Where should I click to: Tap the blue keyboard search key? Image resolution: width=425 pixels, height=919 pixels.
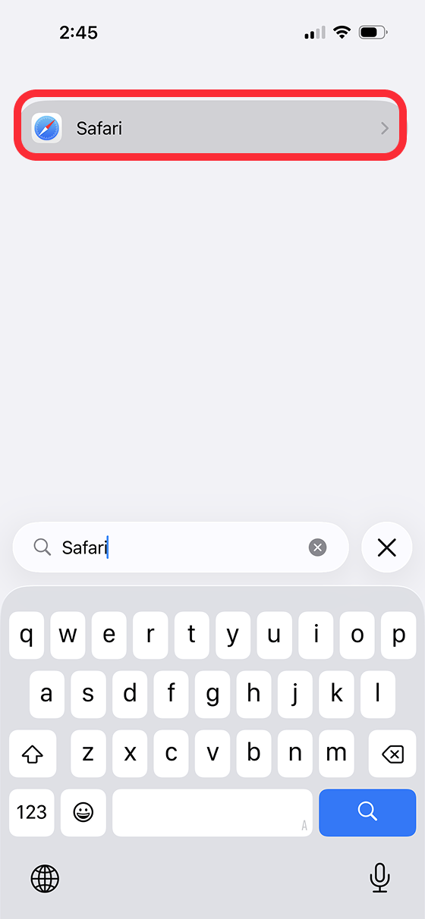coord(367,812)
